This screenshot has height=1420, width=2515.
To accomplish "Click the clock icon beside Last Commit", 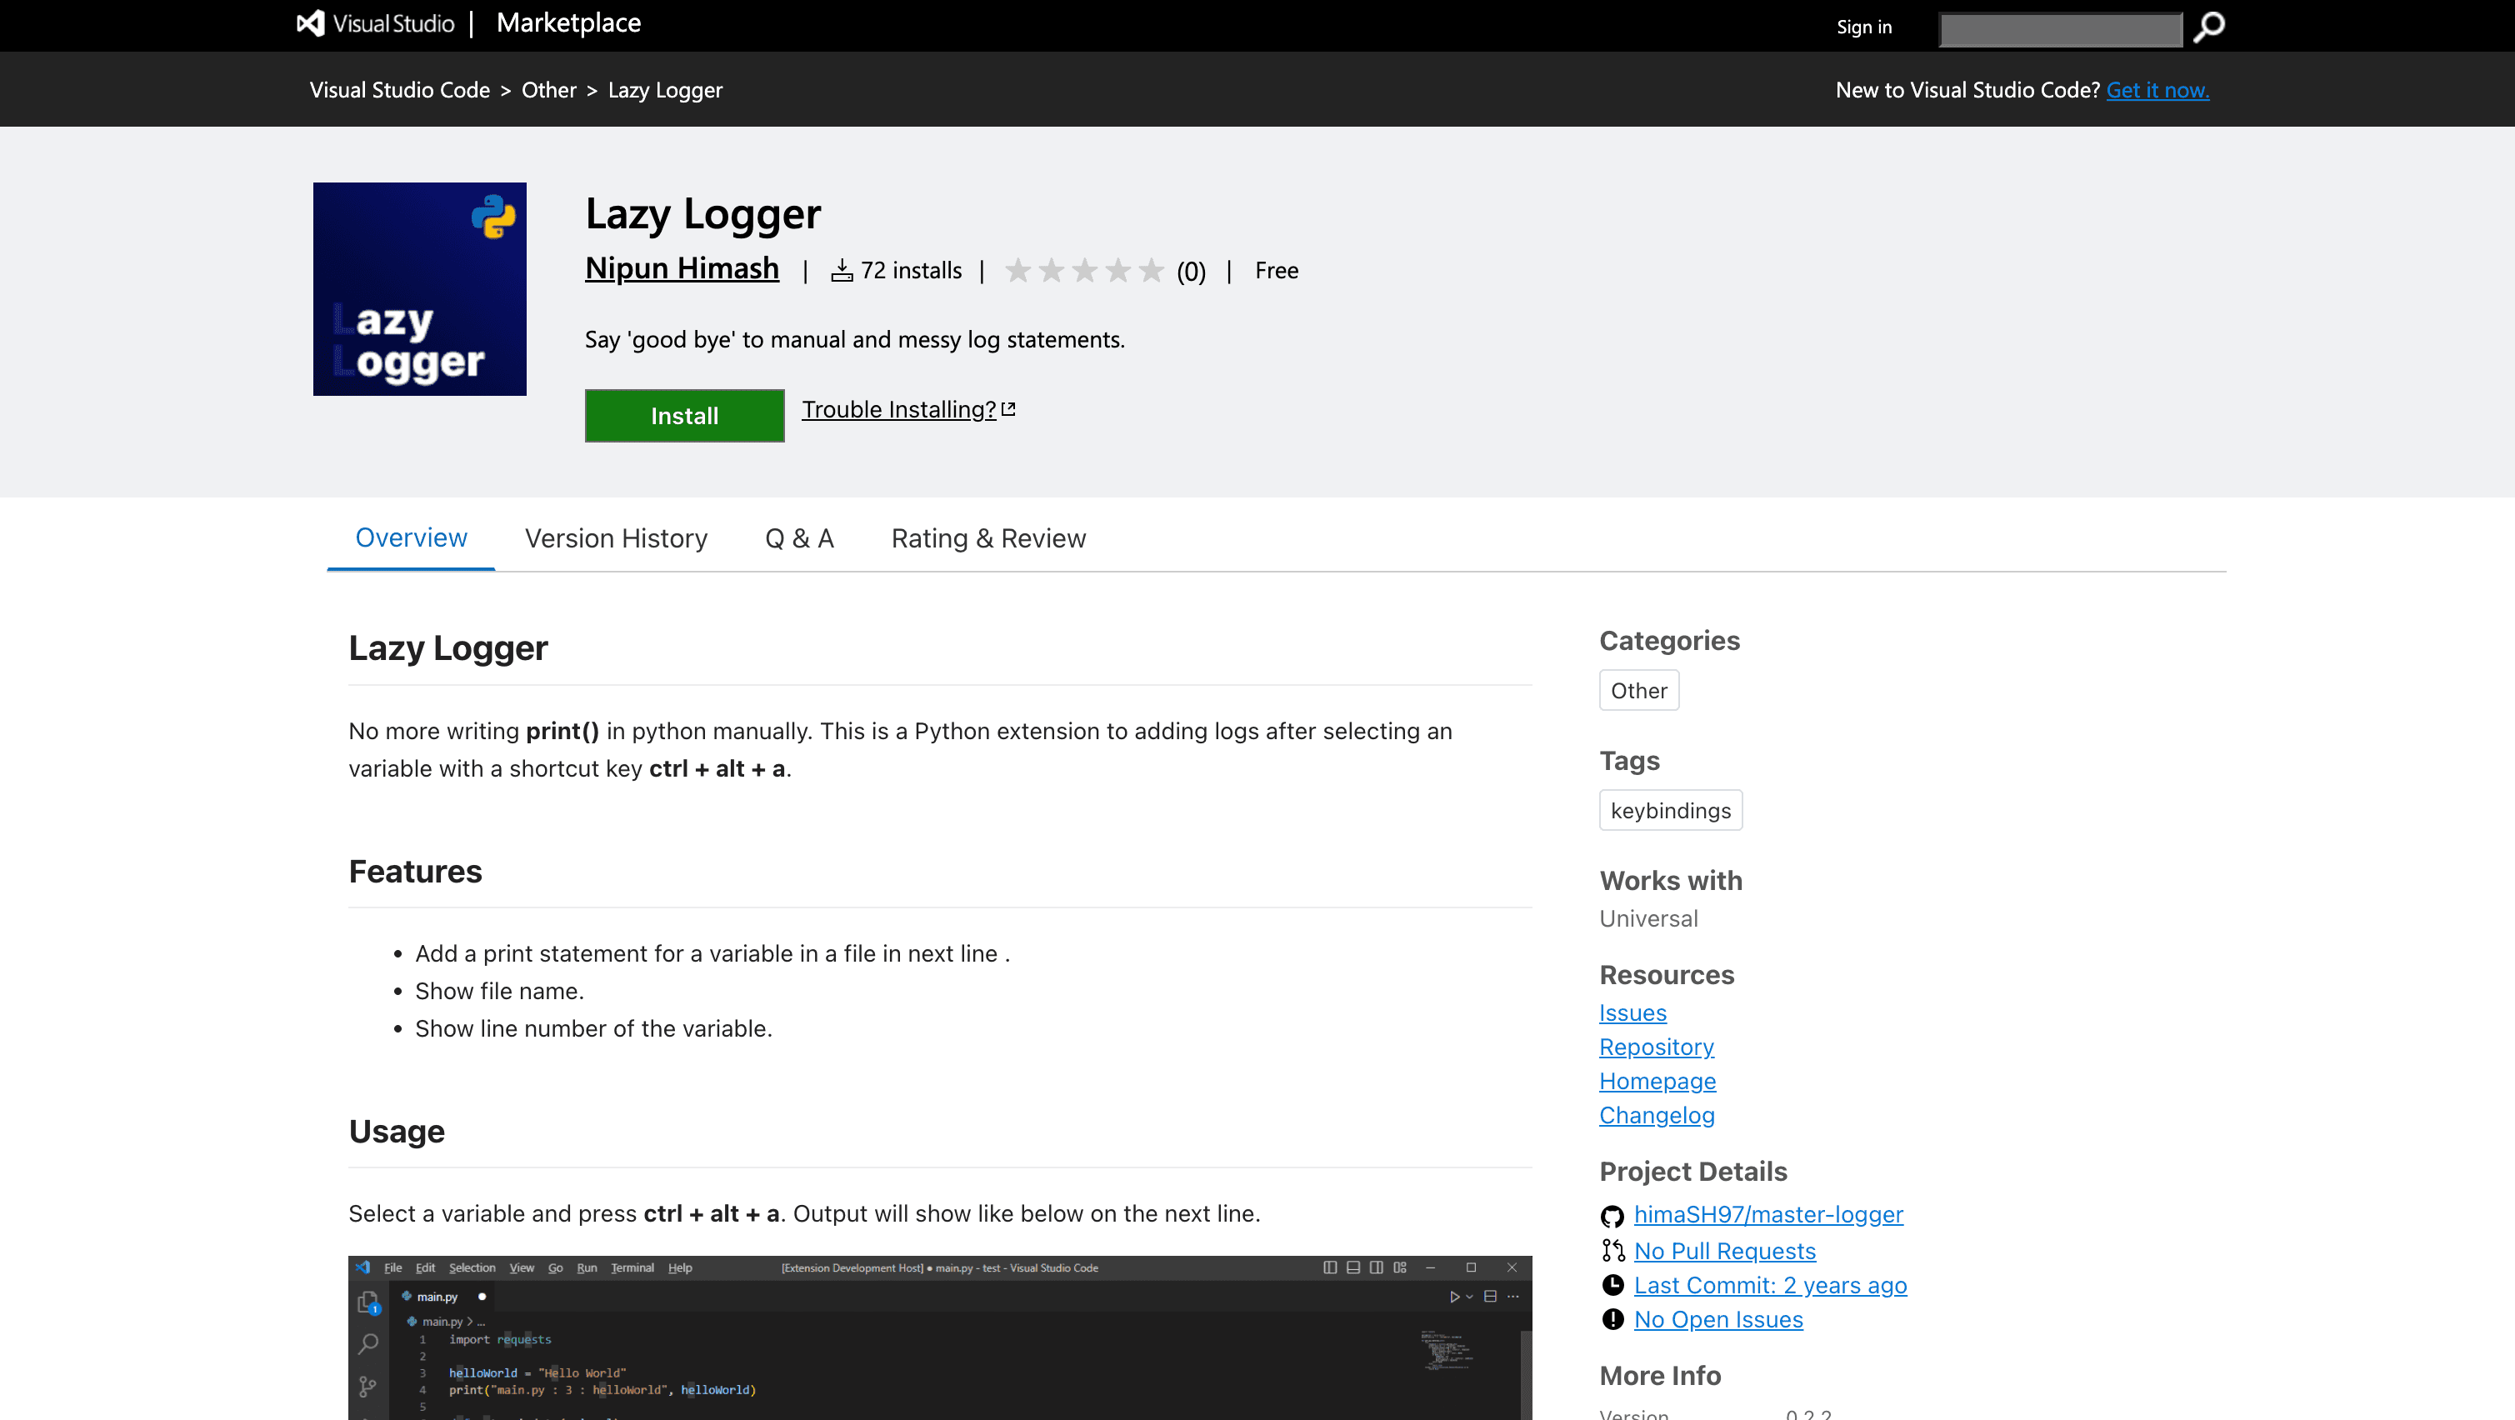I will tap(1612, 1284).
